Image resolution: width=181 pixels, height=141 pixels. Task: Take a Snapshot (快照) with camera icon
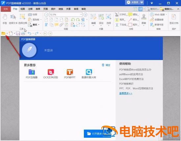pyautogui.click(x=33, y=15)
